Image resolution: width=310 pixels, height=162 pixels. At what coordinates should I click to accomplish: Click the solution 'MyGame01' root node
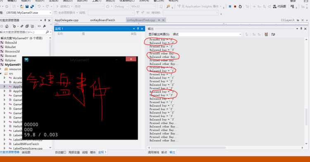click(x=22, y=38)
